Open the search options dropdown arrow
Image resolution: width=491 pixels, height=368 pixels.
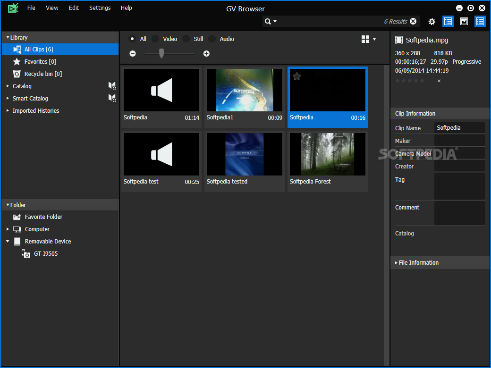(275, 21)
